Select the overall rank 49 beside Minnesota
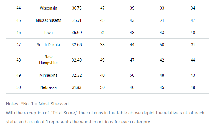The width and height of the screenshot is (220, 129). click(x=19, y=75)
